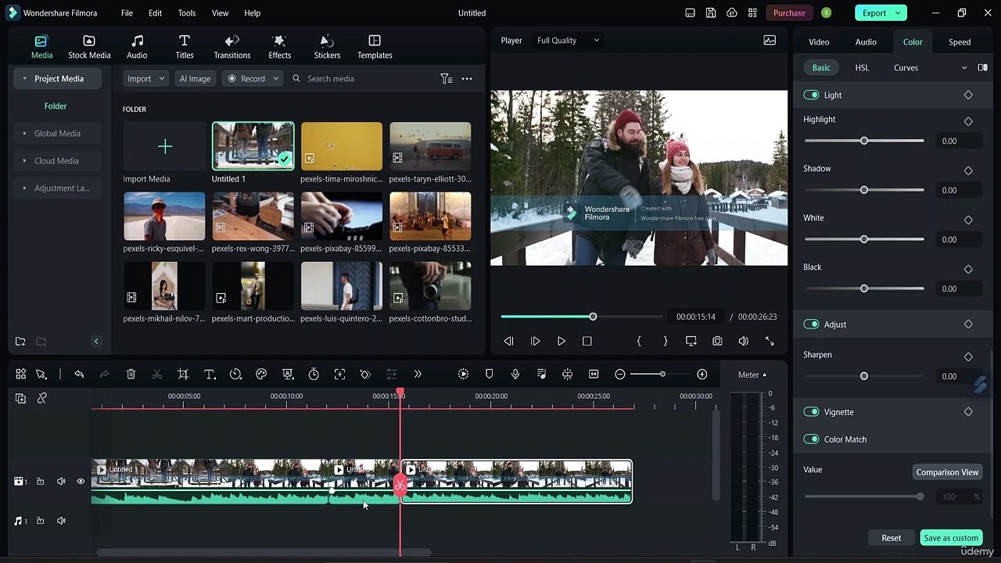1001x563 pixels.
Task: Adjust the Sharpen slider
Action: click(x=864, y=376)
